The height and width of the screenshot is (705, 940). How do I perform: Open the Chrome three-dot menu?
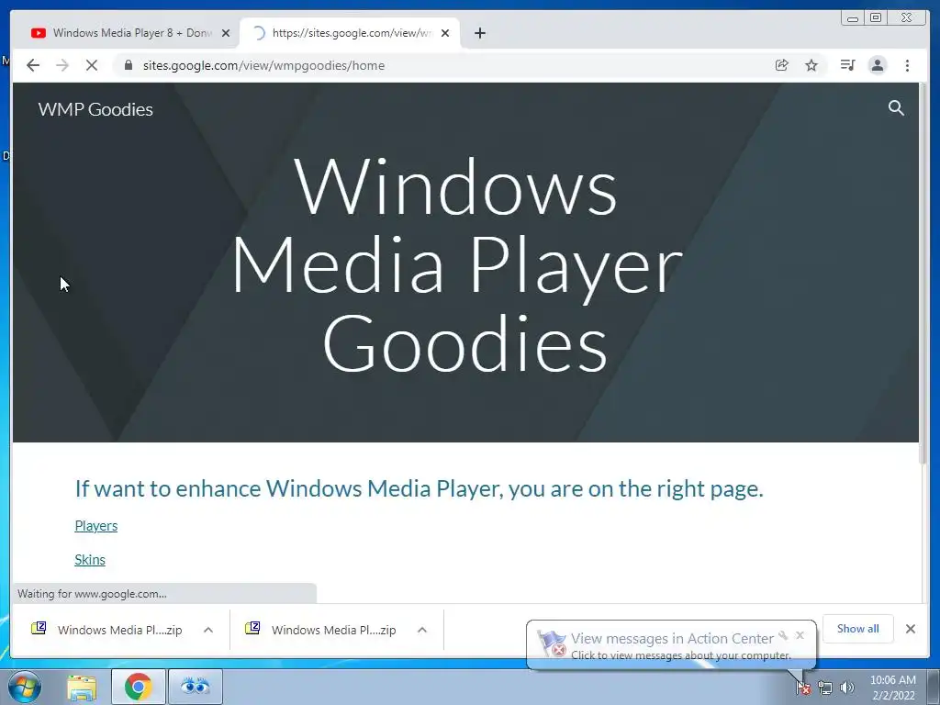pos(907,65)
